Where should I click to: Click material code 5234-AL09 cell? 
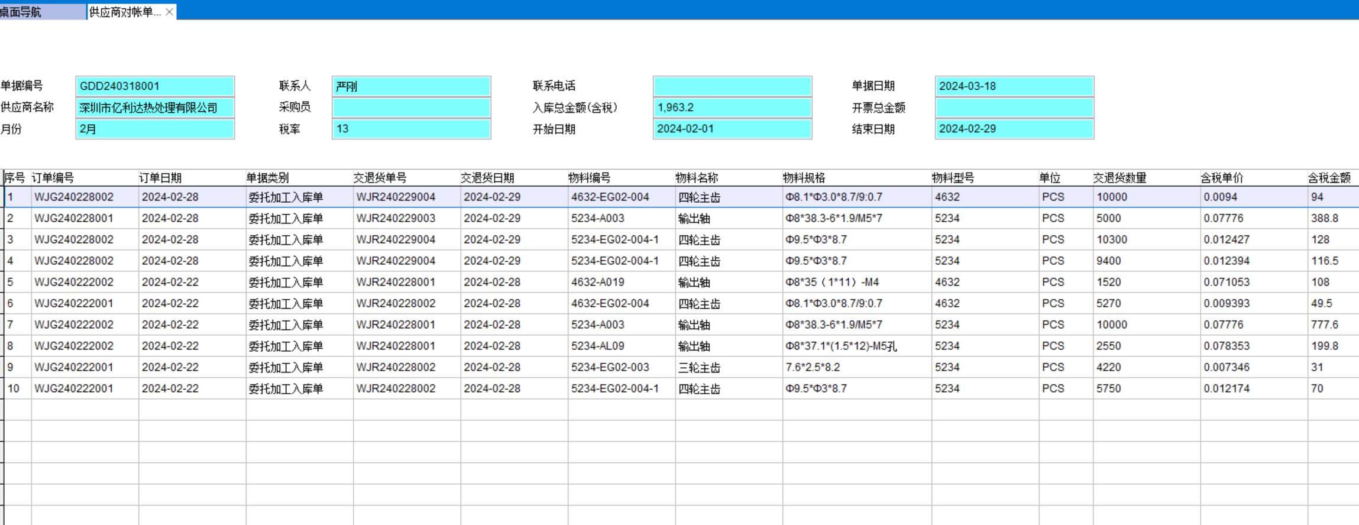(x=598, y=346)
